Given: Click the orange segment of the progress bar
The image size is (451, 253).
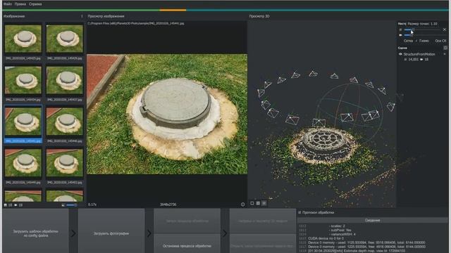Looking at the screenshot, I should point(173,10).
